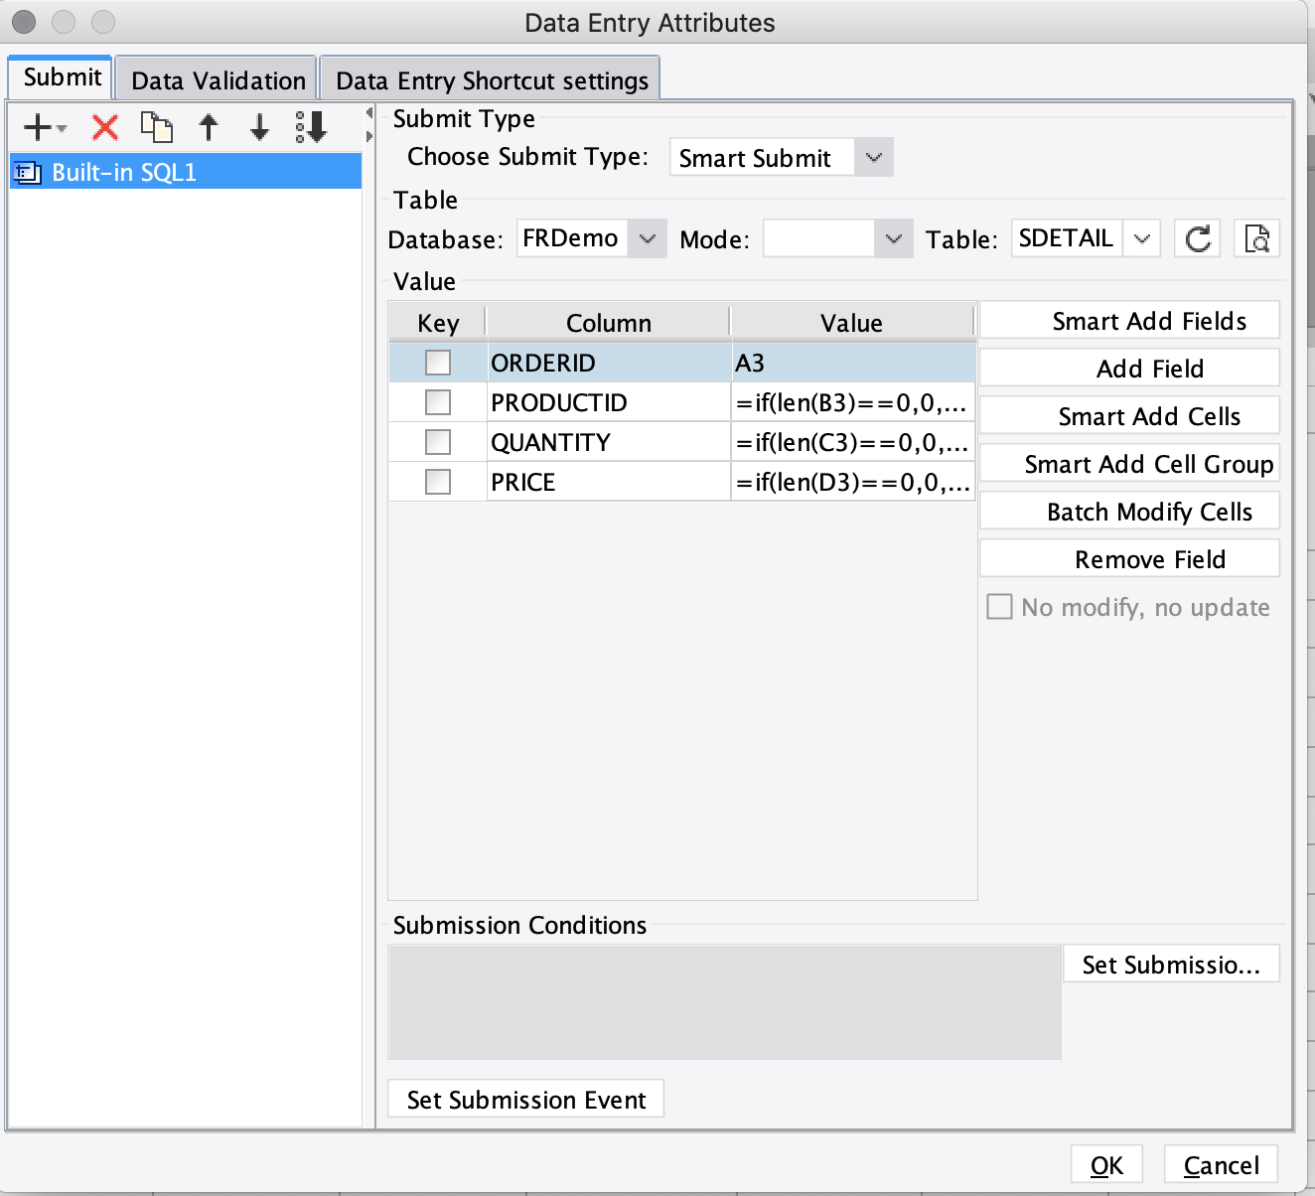1315x1196 pixels.
Task: Open the Choose Submit Type dropdown
Action: [872, 156]
